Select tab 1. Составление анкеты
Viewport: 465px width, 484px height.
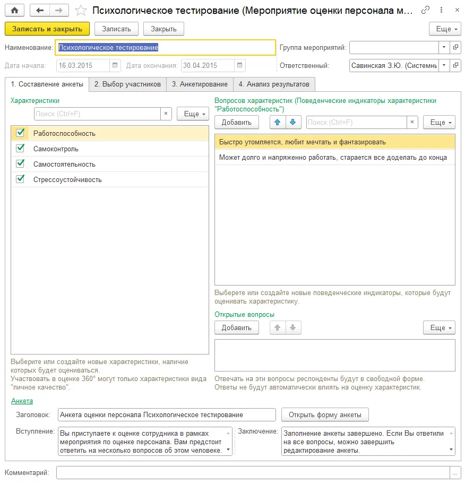click(x=47, y=84)
